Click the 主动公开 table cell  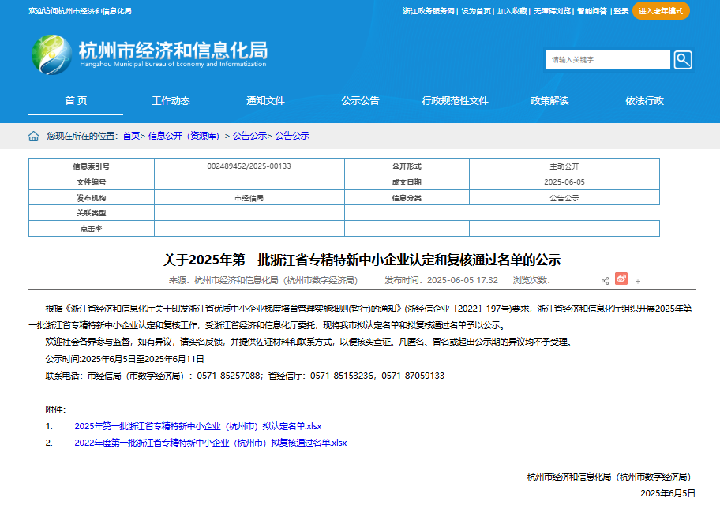564,166
